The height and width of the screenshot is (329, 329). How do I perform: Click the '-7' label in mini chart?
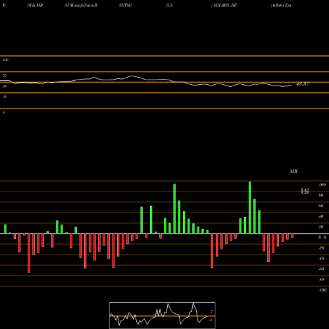[x=211, y=312]
